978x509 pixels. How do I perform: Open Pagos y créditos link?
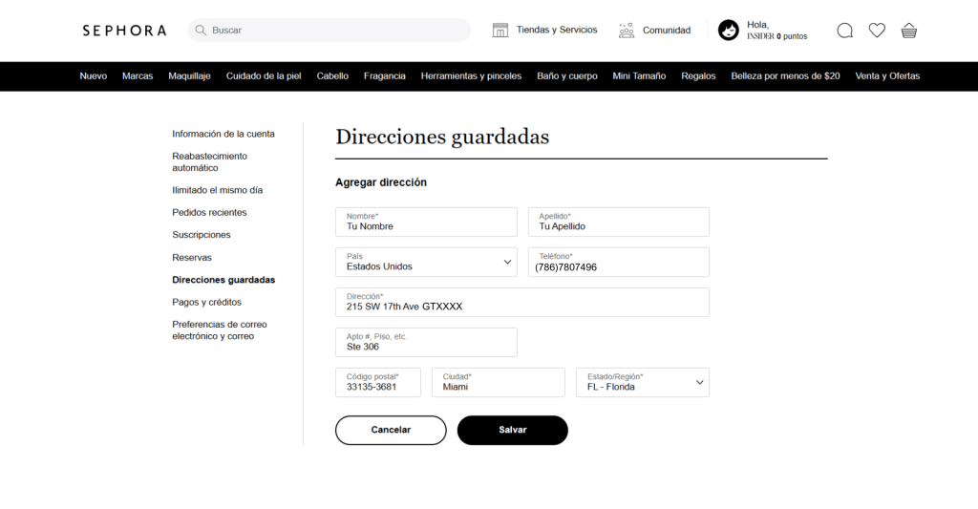tap(206, 302)
